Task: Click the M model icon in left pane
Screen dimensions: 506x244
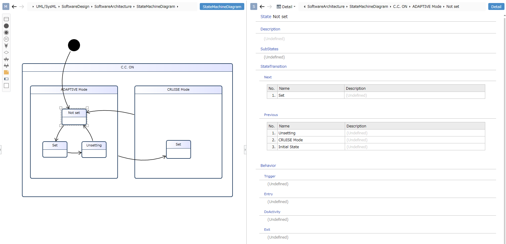Action: point(6,6)
